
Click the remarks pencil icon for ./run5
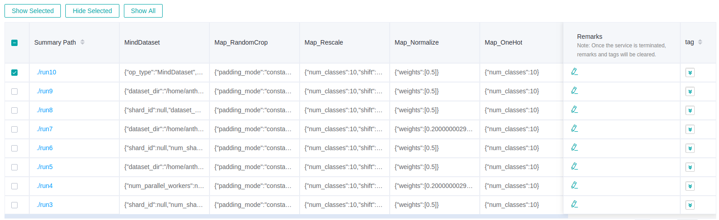click(x=574, y=166)
